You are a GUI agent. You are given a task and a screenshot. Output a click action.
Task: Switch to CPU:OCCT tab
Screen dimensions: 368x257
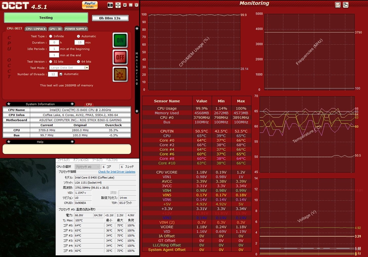coord(14,28)
